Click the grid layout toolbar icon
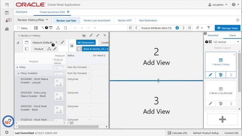This screenshot has height=136, width=242. tap(36, 28)
